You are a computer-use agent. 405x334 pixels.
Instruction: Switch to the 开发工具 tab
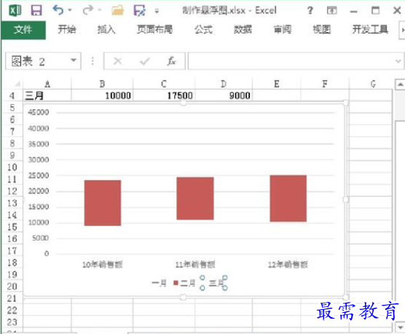click(370, 29)
